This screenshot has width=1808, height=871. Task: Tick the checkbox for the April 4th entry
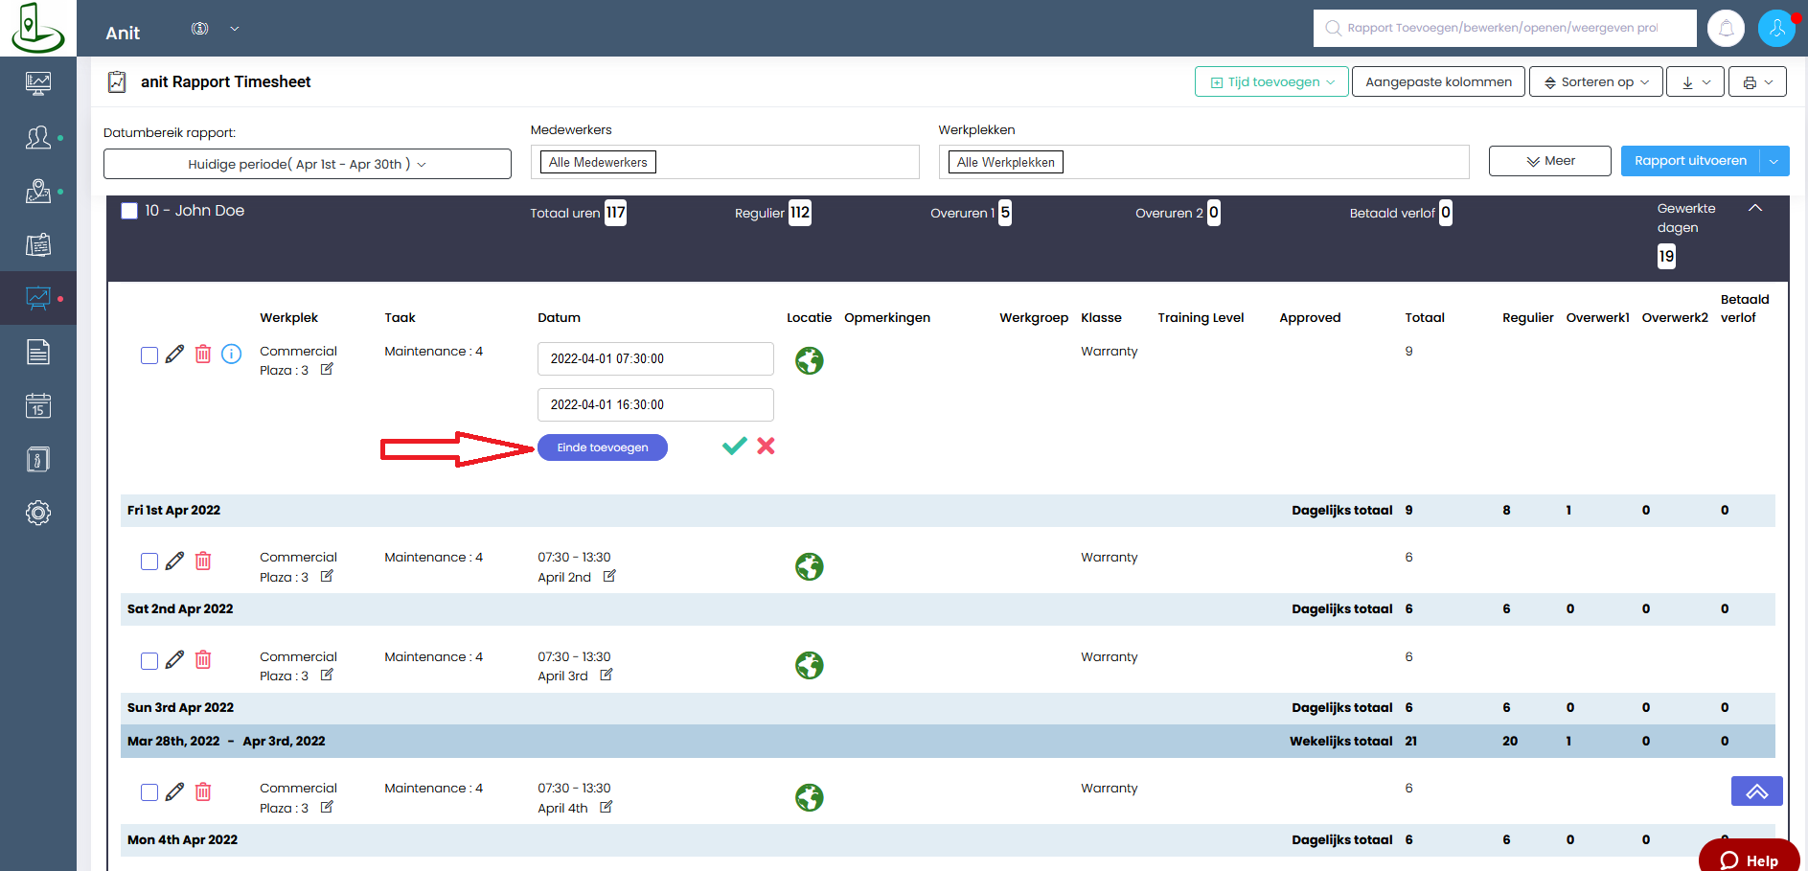149,792
